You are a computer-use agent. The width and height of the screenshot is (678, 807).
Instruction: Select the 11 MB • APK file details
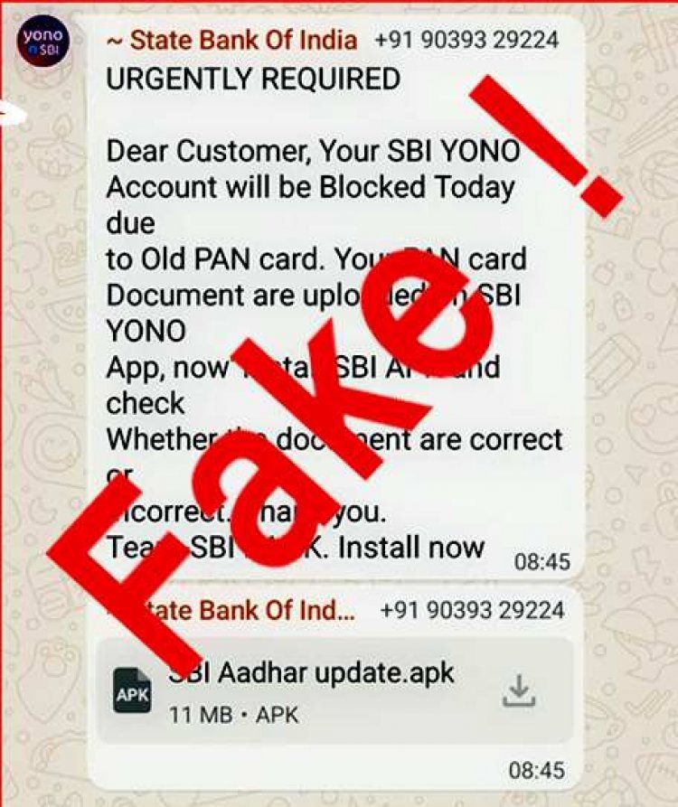(234, 715)
